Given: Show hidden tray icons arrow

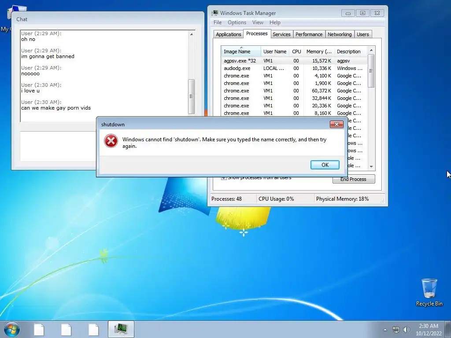Looking at the screenshot, I should [x=385, y=330].
